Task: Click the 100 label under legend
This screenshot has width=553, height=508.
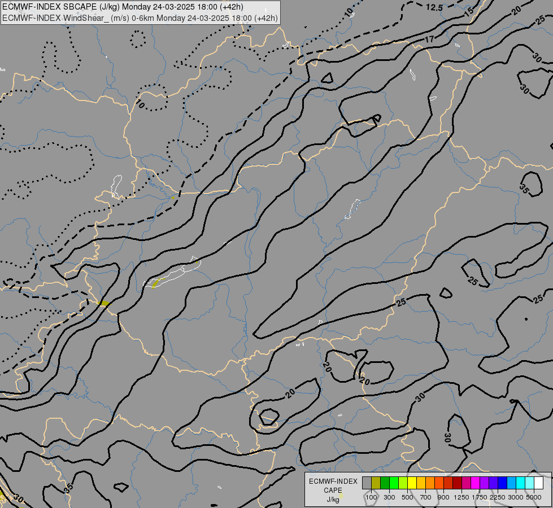Action: tap(371, 497)
